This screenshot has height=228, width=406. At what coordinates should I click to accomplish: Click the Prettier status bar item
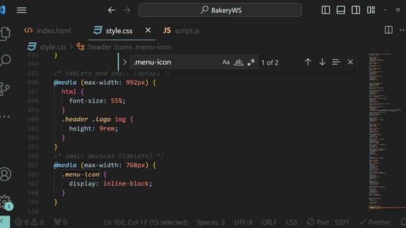coord(375,222)
